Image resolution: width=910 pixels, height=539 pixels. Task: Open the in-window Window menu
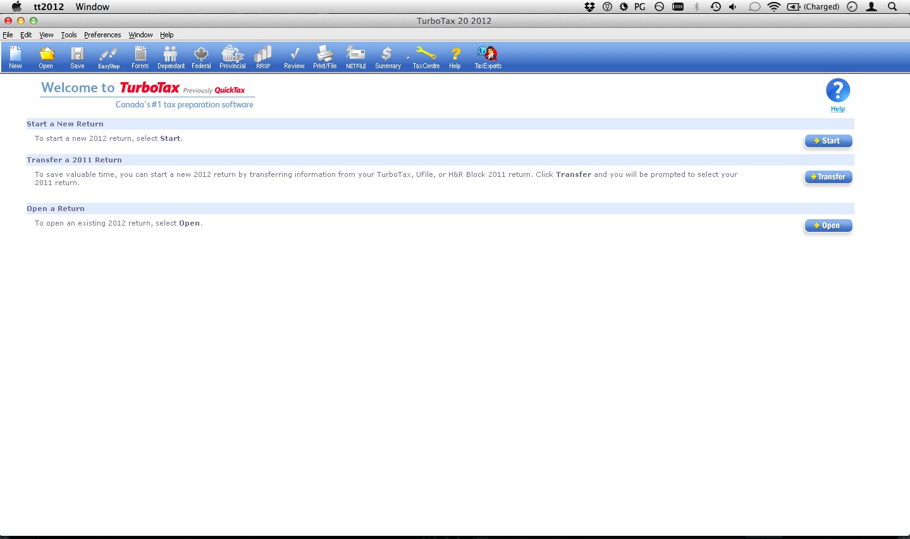(140, 35)
